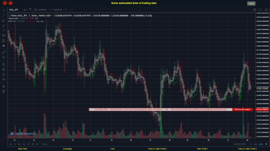Viewport: 270px width, 151px height.
Task: Click the Logout button
Action: (251, 3)
